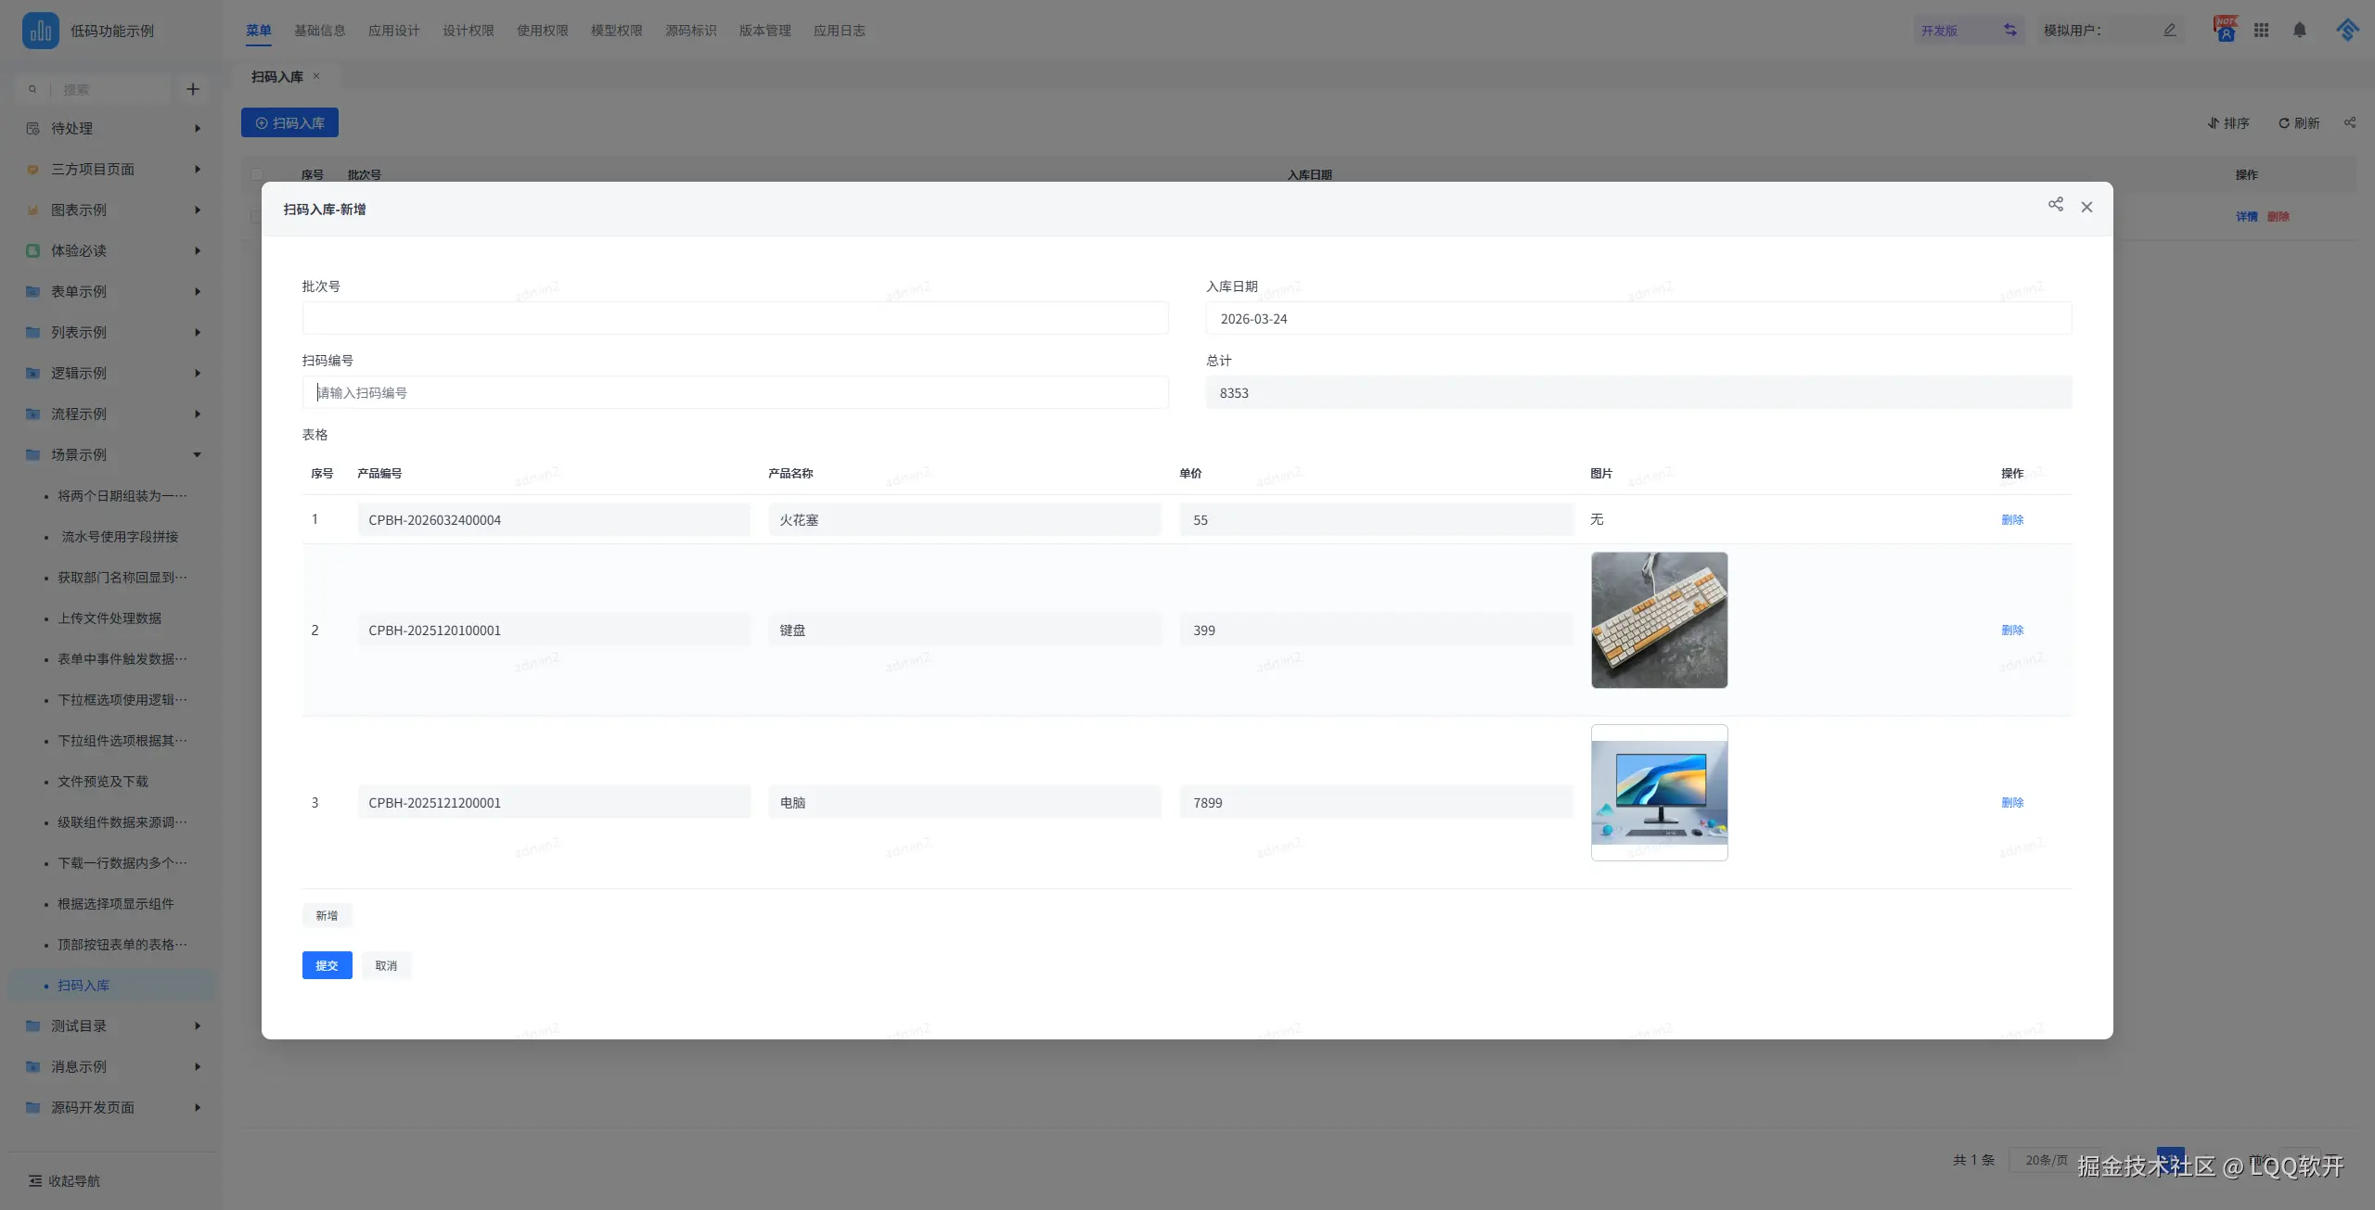Click the edit pencil beside 模拟用户
Viewport: 2375px width, 1210px height.
point(2169,31)
